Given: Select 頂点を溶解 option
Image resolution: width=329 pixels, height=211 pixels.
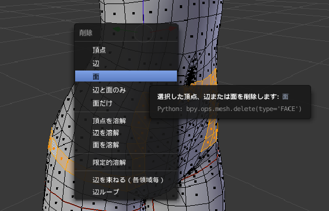Looking at the screenshot, I should pyautogui.click(x=126, y=121).
